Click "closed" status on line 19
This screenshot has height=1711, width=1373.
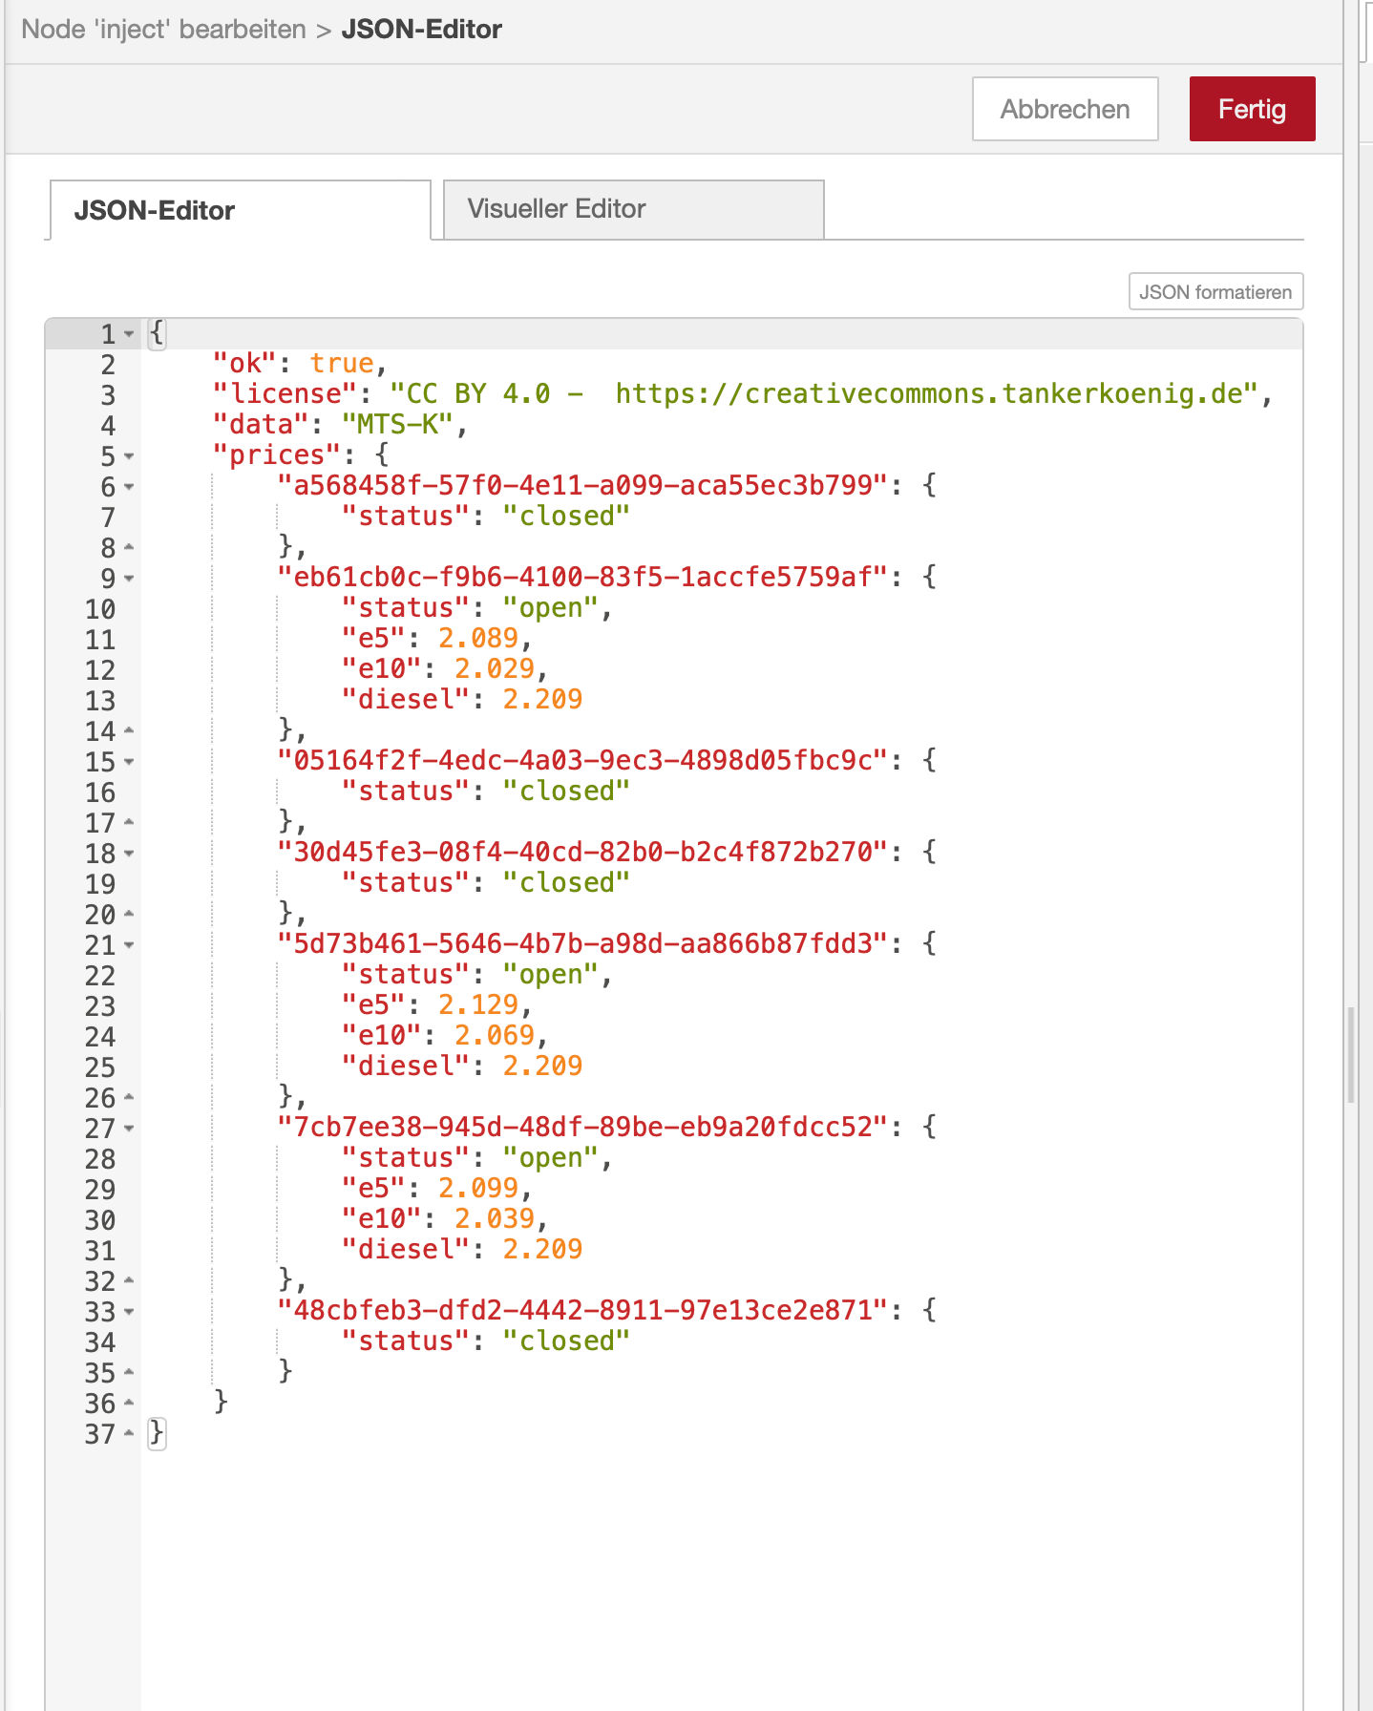567,883
